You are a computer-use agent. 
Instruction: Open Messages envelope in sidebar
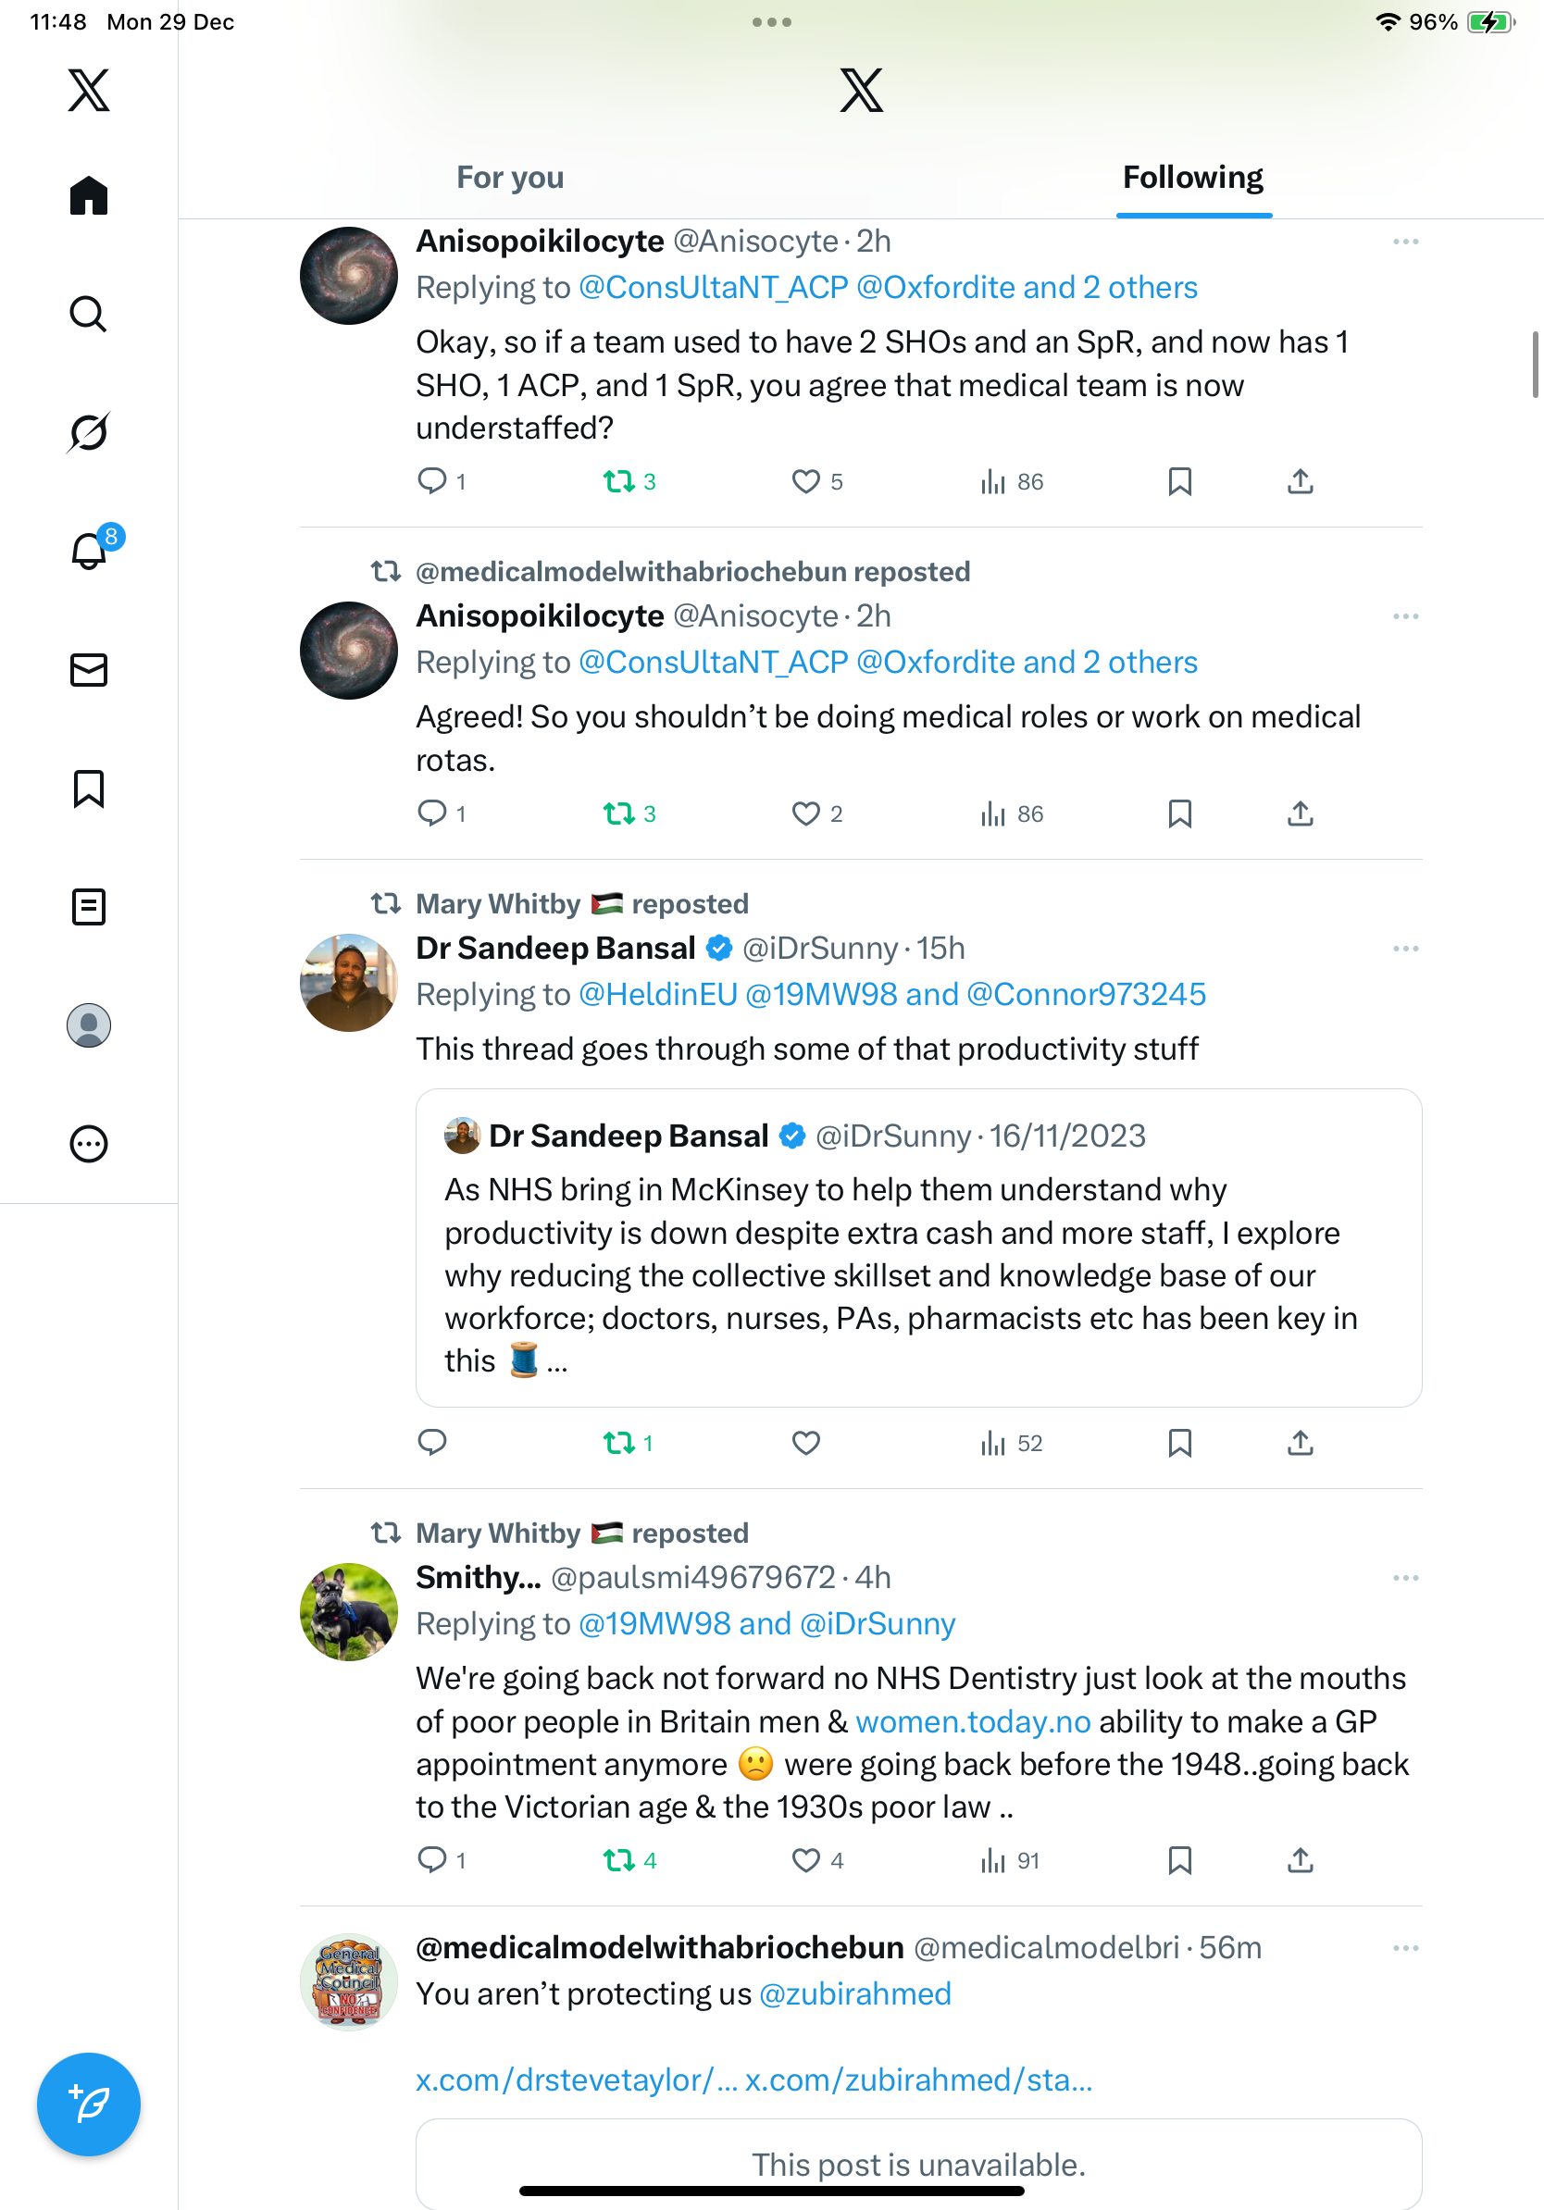(x=89, y=670)
